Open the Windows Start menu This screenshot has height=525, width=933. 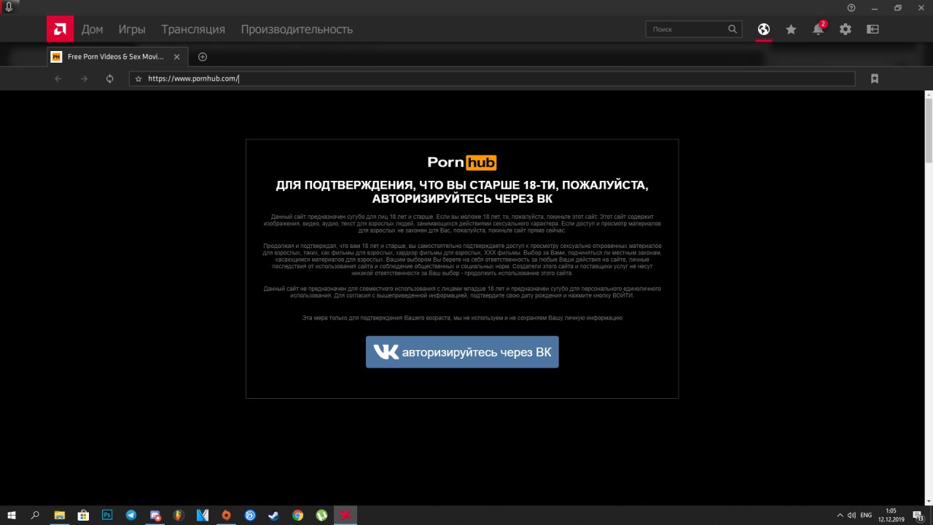click(x=12, y=515)
